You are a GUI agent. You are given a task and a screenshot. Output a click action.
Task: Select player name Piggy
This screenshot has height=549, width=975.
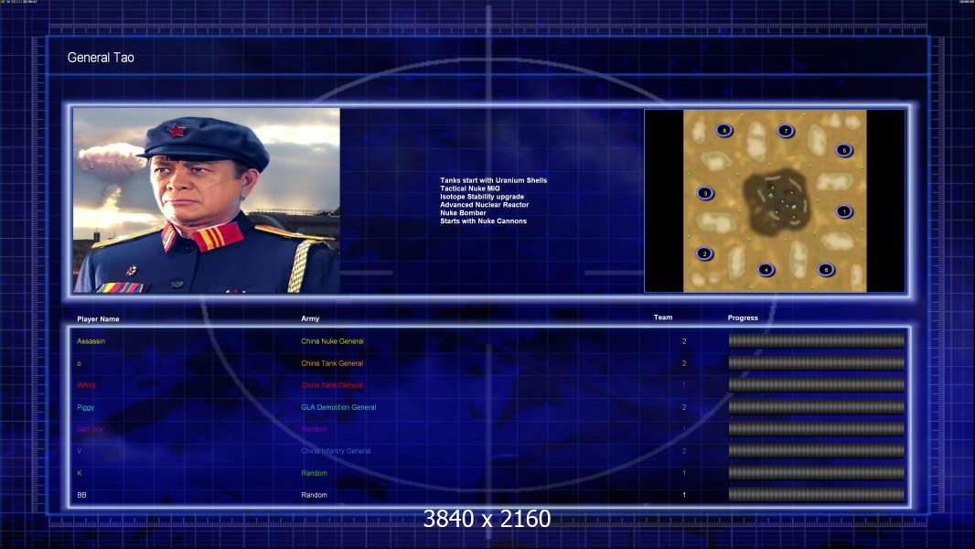tap(86, 407)
